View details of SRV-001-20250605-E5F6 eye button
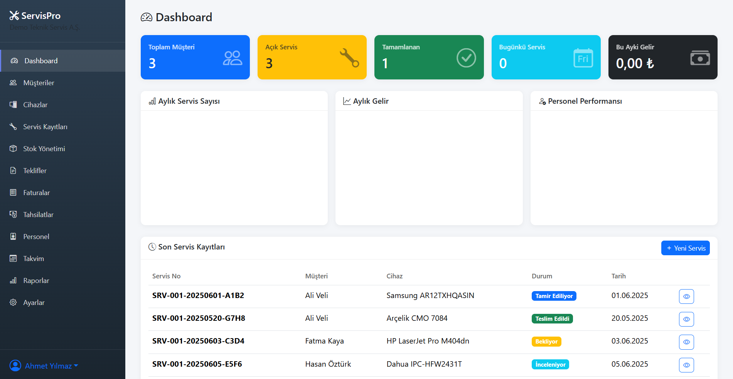The image size is (733, 379). [x=686, y=365]
